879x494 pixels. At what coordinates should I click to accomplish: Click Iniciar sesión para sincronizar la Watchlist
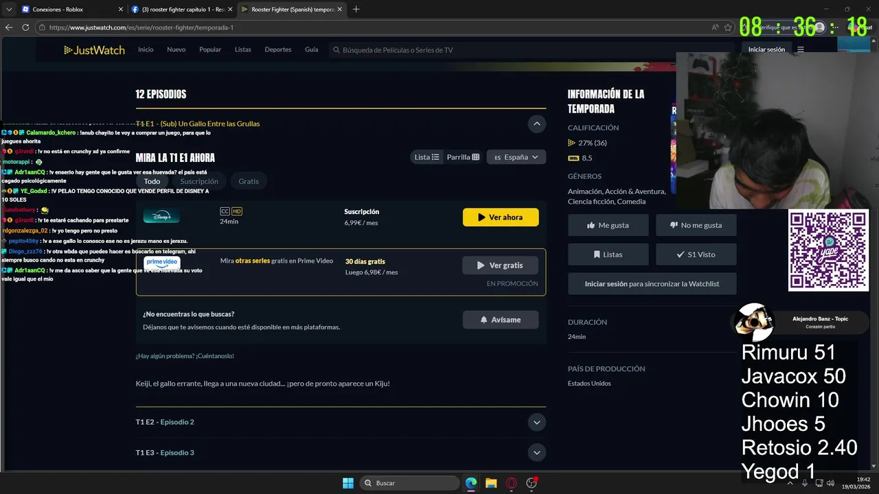(x=652, y=283)
